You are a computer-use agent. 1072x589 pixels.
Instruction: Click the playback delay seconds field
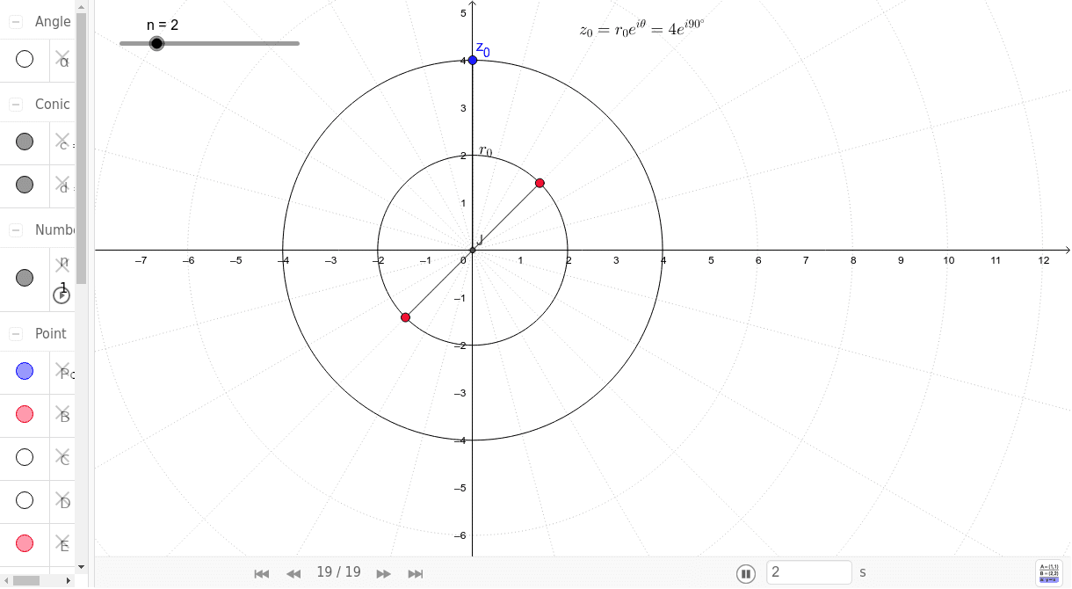tap(809, 572)
